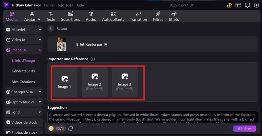Expand the Vidéo IA section
The width and height of the screenshot is (262, 136).
pyautogui.click(x=24, y=40)
